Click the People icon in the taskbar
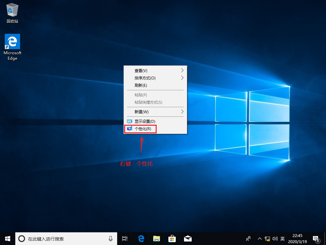 click(x=249, y=238)
